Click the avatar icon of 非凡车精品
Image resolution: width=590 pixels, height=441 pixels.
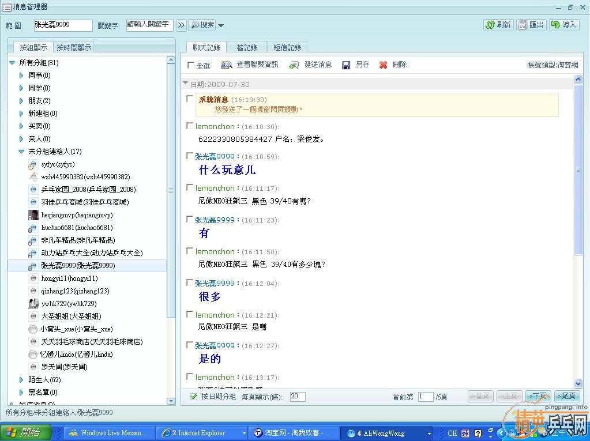coord(33,240)
